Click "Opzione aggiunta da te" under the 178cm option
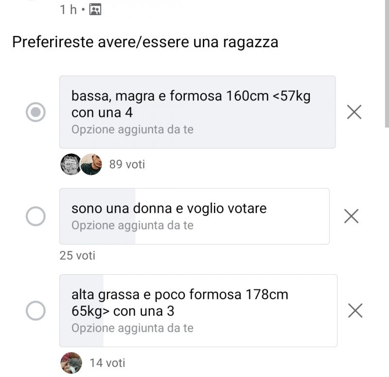 click(132, 328)
